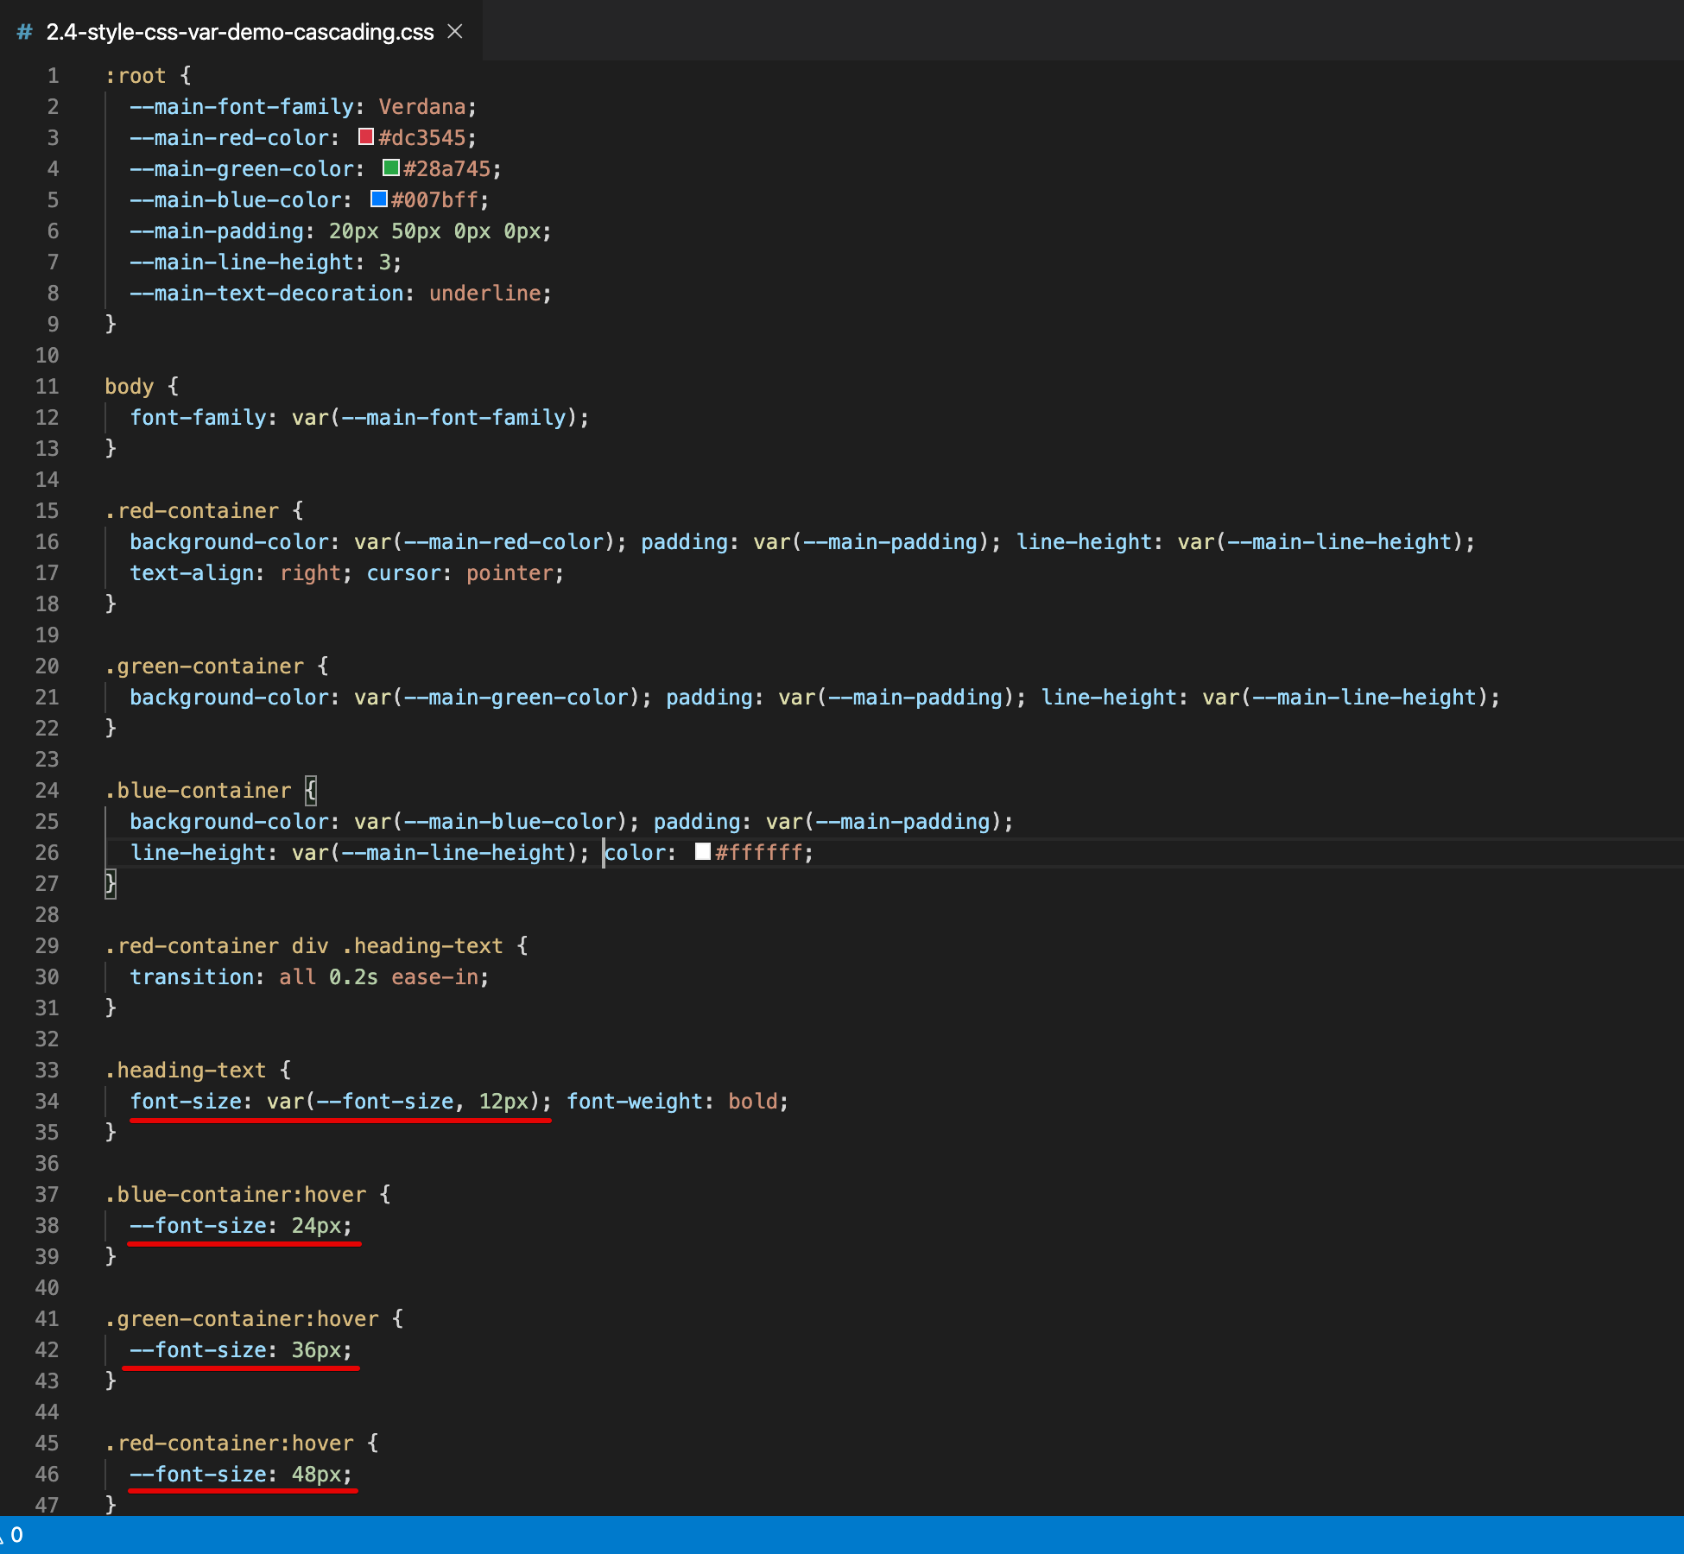The image size is (1684, 1554).
Task: Click the CSS file type hash icon
Action: 25,32
